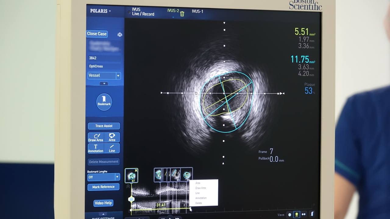Image resolution: width=390 pixels, height=219 pixels.
Task: Click the Close Case button
Action: pyautogui.click(x=97, y=34)
